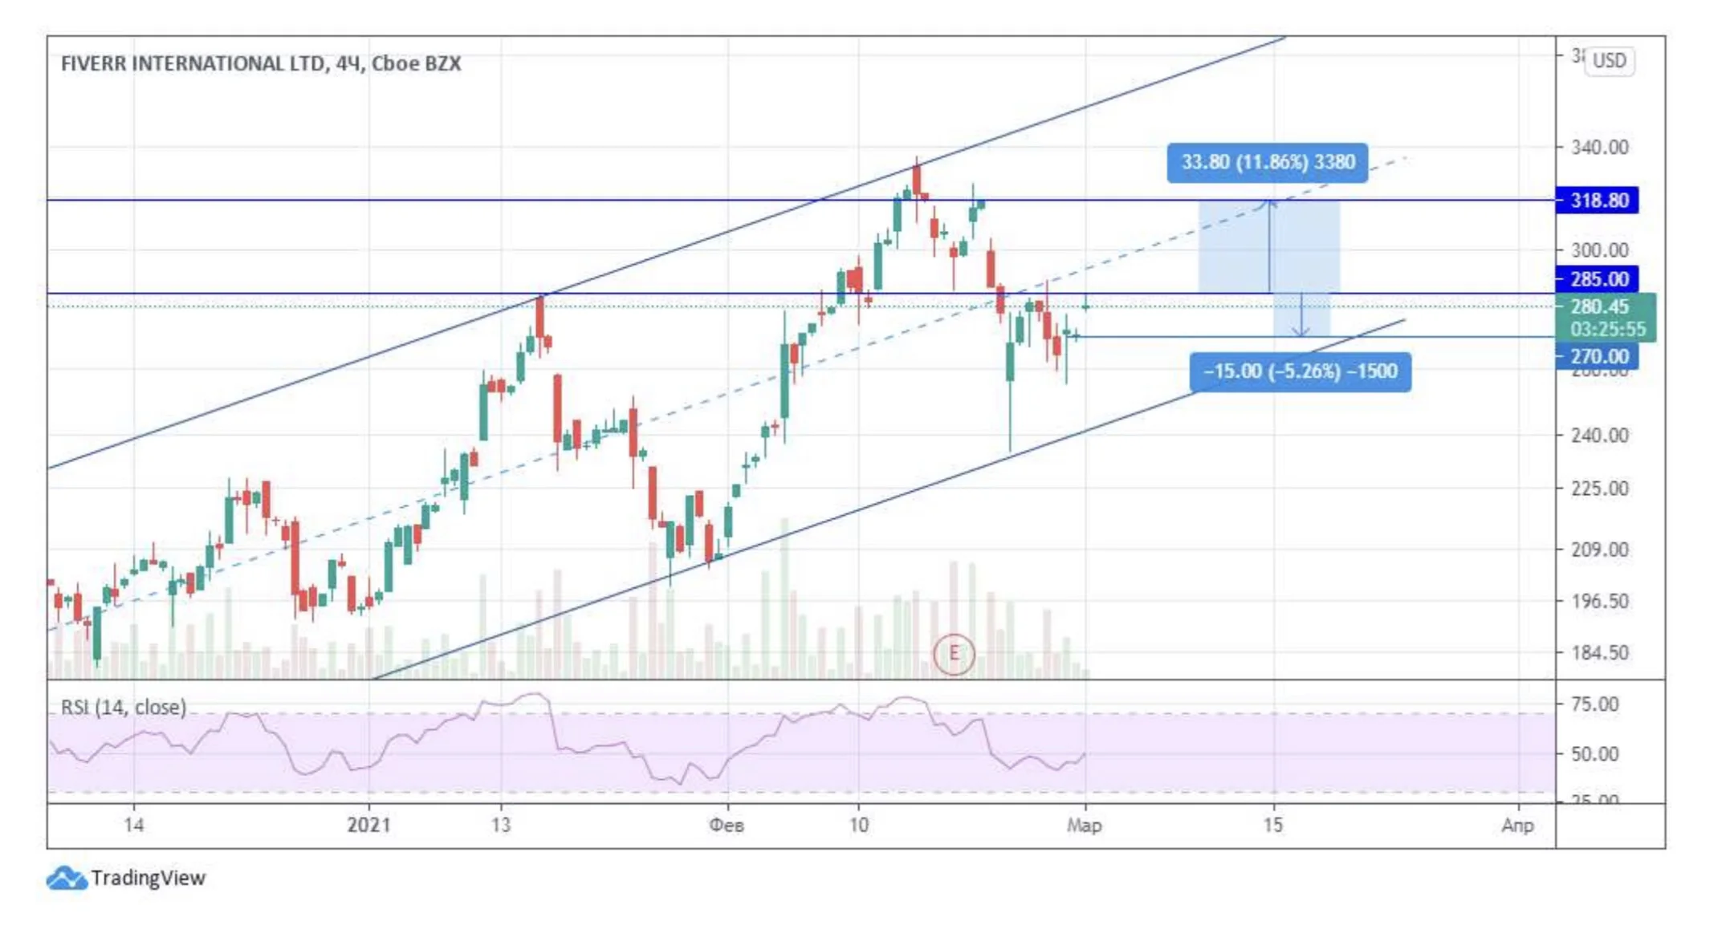Click the 15 date axis label

click(x=1273, y=825)
